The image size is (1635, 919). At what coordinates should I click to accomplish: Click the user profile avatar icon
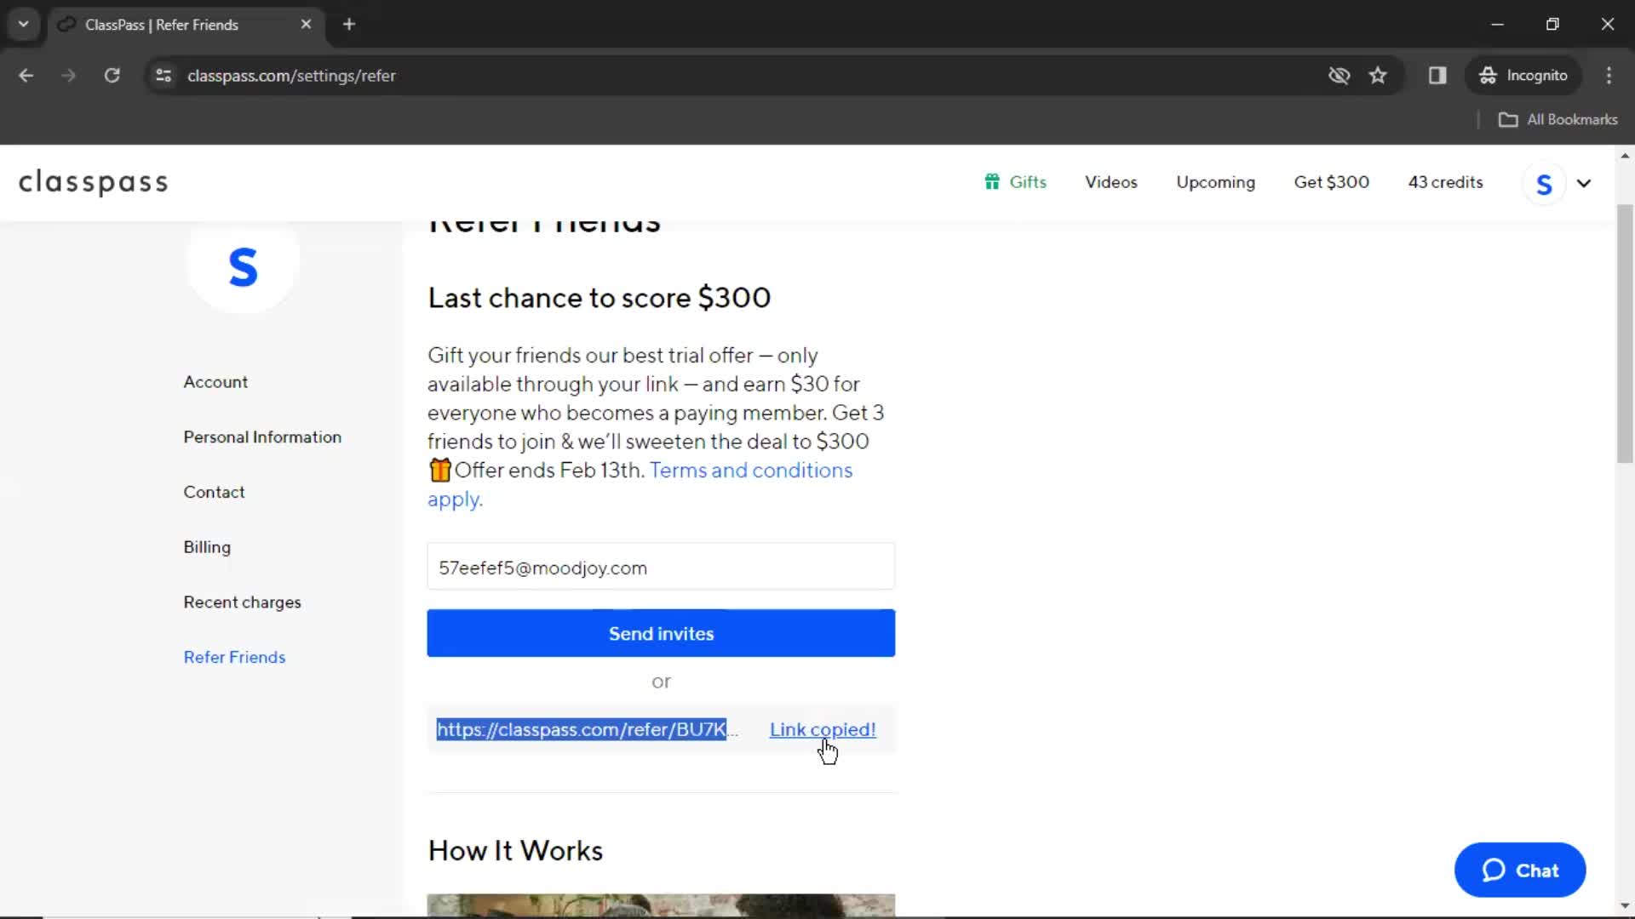click(1546, 182)
